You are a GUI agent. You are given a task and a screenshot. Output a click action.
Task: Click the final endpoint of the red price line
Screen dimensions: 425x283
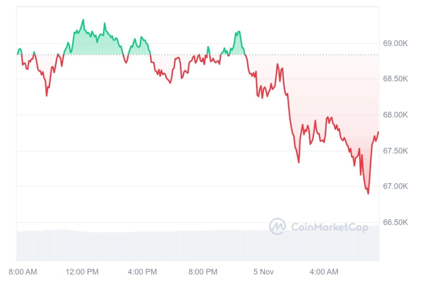click(378, 132)
